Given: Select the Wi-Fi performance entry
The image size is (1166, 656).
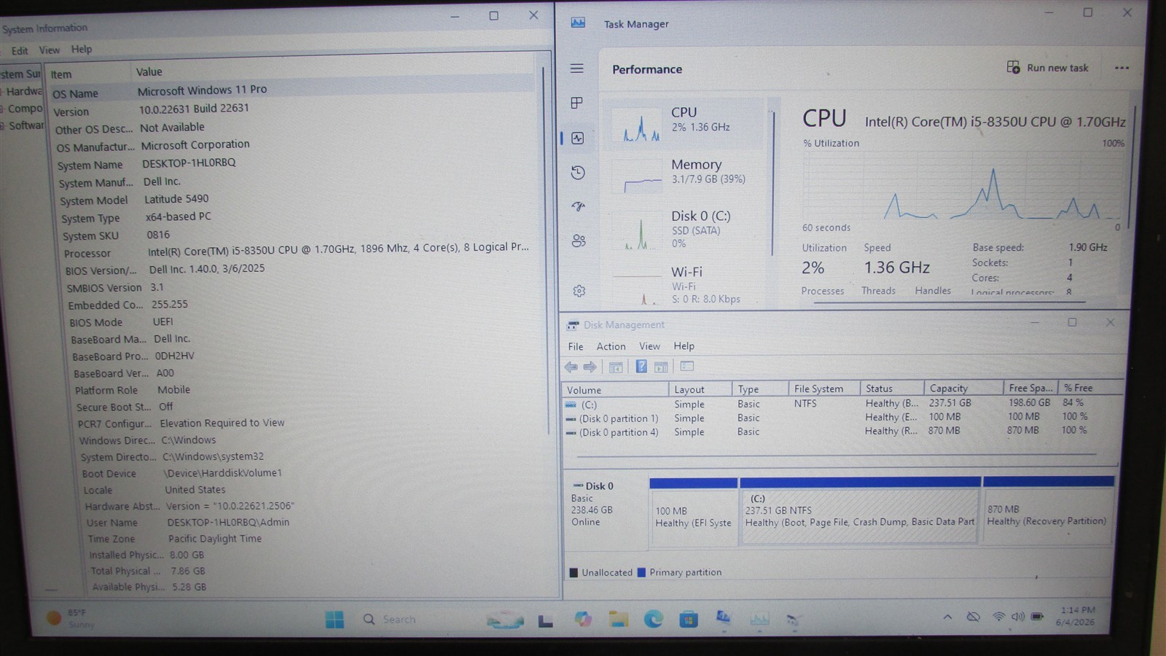Looking at the screenshot, I should click(685, 284).
